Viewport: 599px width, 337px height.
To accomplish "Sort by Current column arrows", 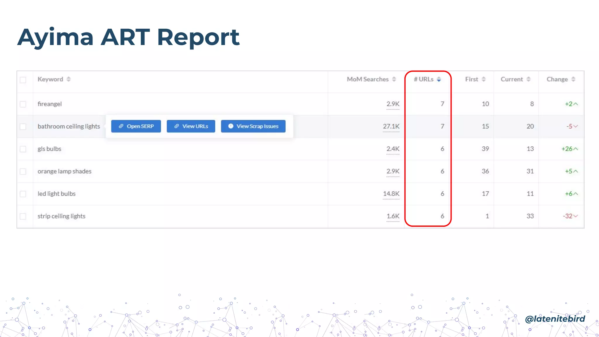I will (528, 79).
